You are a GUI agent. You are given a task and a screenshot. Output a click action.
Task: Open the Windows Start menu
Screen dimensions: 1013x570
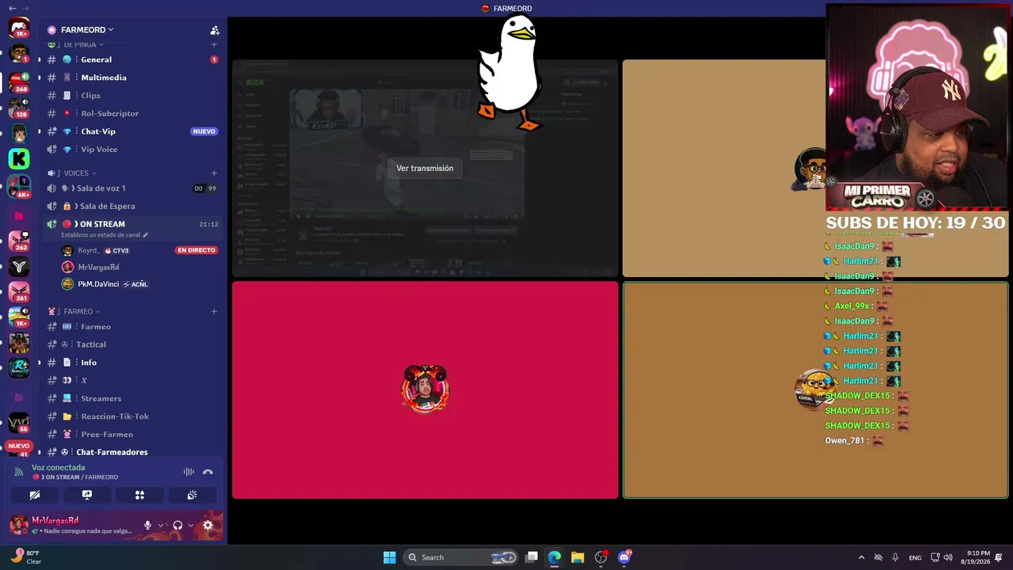point(389,557)
